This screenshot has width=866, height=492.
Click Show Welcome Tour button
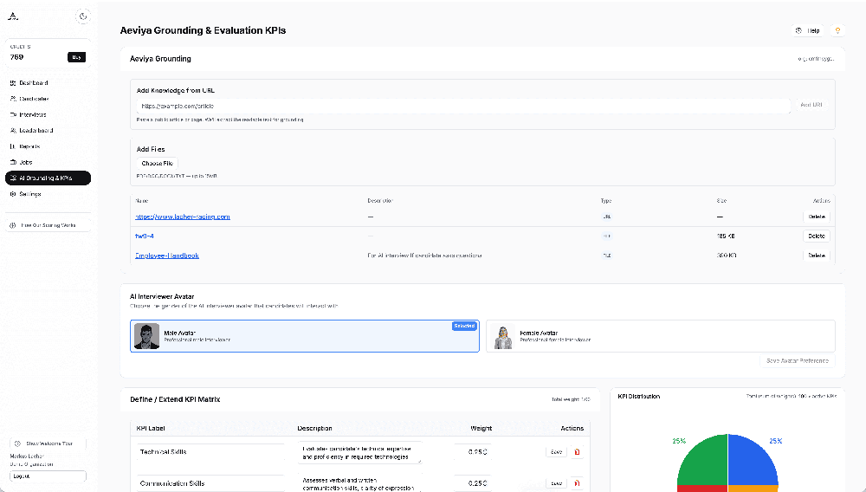[48, 444]
